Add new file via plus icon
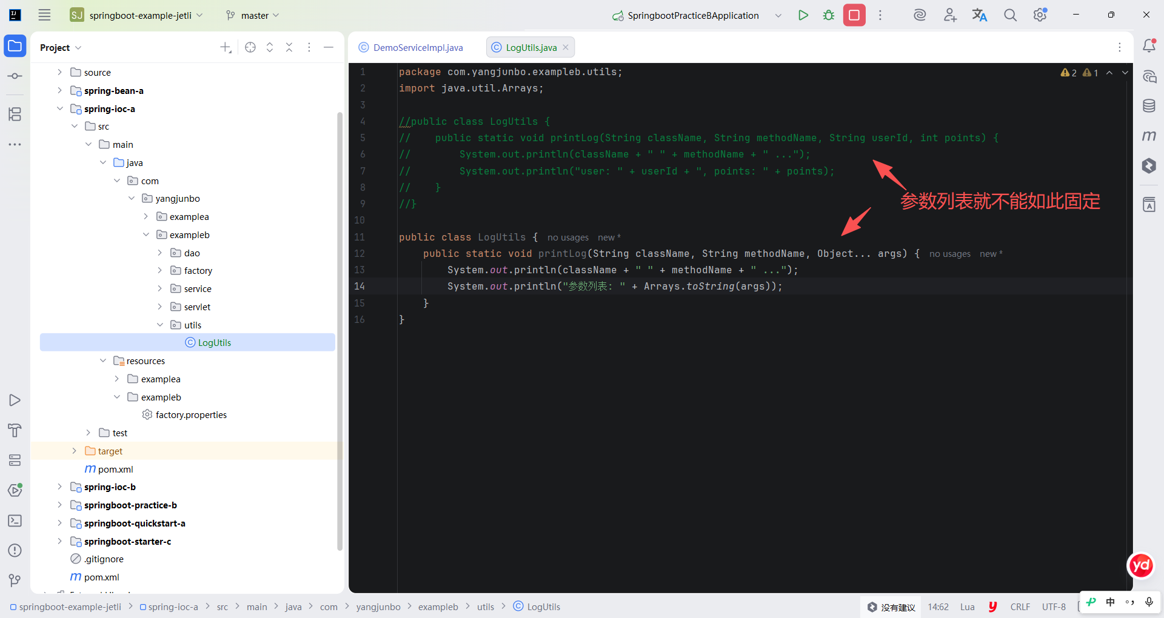The image size is (1164, 618). (x=226, y=47)
